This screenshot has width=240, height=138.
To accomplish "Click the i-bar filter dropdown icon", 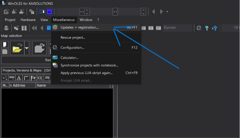I will [x=26, y=78].
